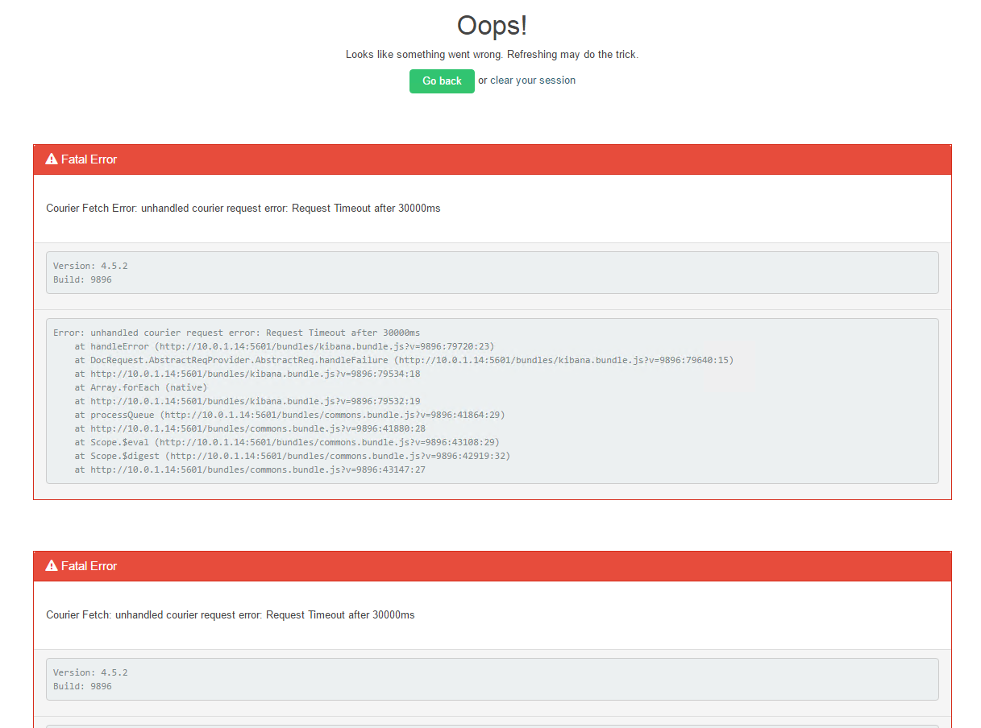Click the warning triangle icon in the first Fatal Error header
Screen dimensions: 981x728
[x=52, y=159]
